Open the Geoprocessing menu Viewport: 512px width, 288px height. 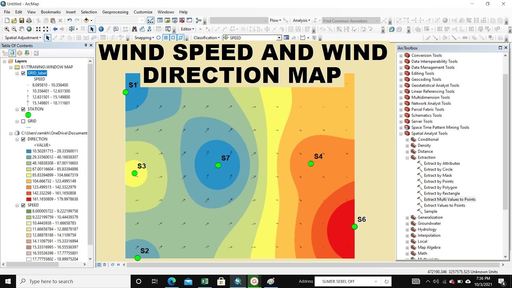[115, 12]
